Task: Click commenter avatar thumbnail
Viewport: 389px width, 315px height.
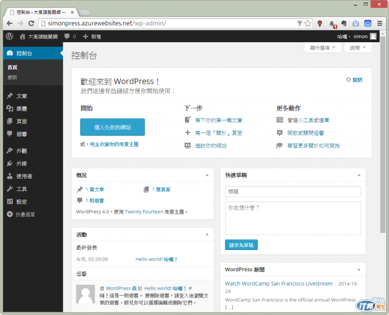Action: (x=86, y=294)
